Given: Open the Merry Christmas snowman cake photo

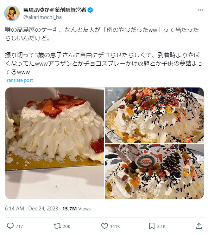Looking at the screenshot, I should pyautogui.click(x=155, y=171).
